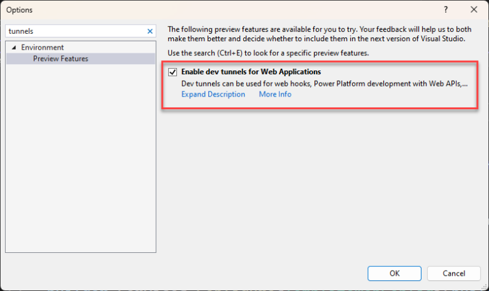Uncheck Enable dev tunnels for Web Applications
Image resolution: width=489 pixels, height=291 pixels.
click(x=173, y=72)
